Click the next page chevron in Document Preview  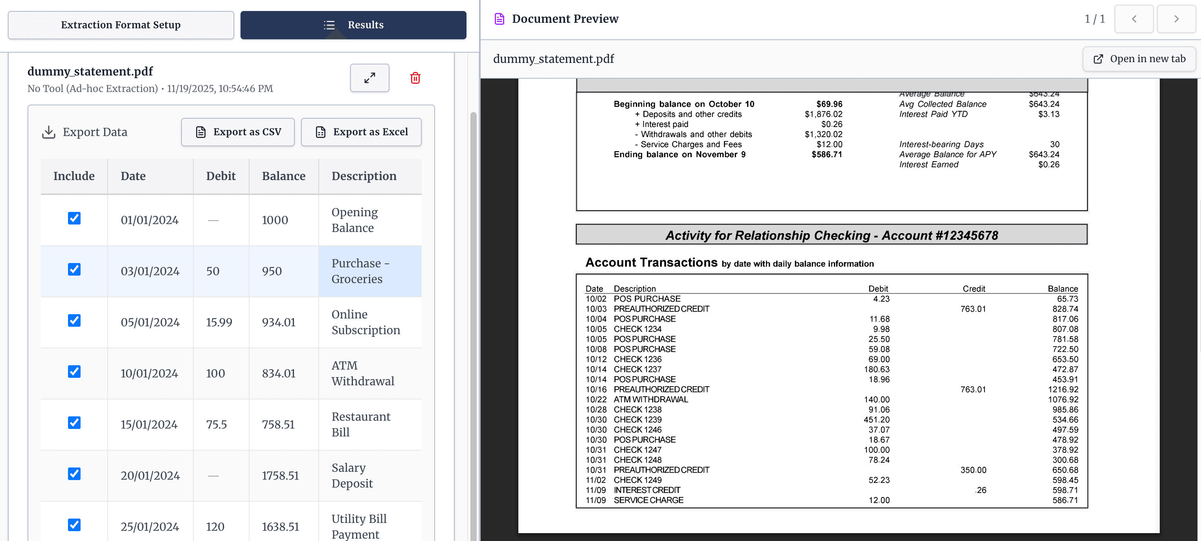pyautogui.click(x=1176, y=19)
